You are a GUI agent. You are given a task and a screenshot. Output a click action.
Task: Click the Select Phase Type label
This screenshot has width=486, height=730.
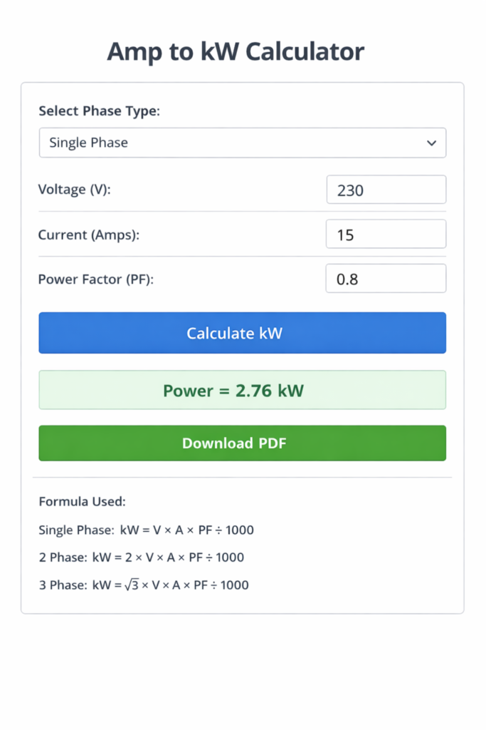99,111
